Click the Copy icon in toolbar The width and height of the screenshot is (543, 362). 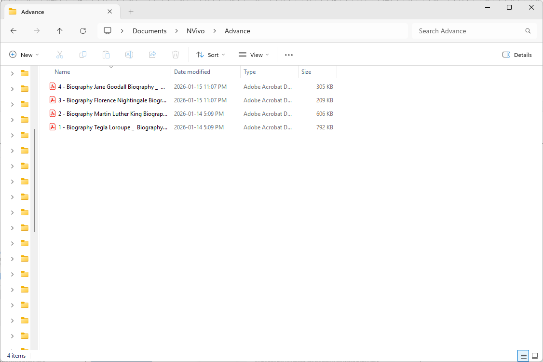point(83,55)
